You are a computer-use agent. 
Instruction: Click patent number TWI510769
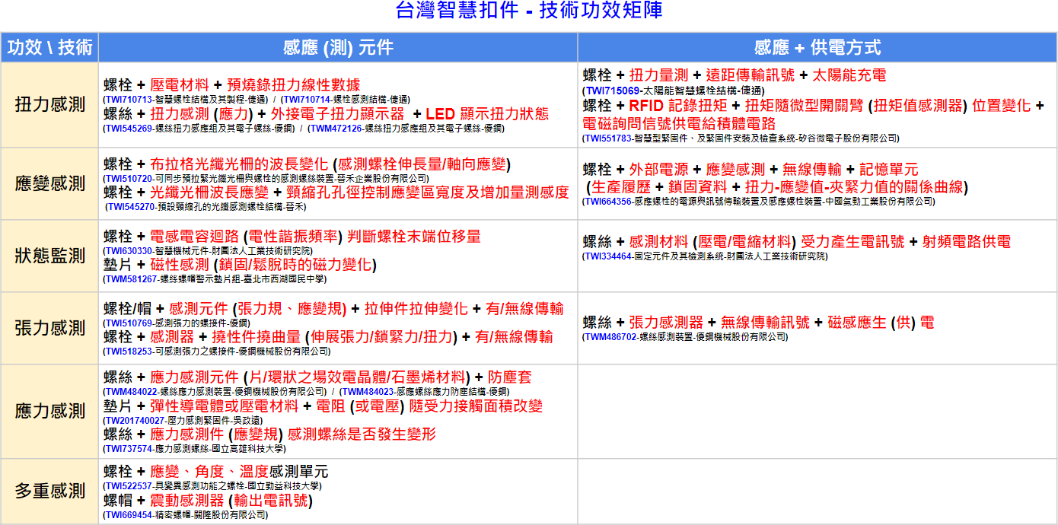pyautogui.click(x=129, y=323)
